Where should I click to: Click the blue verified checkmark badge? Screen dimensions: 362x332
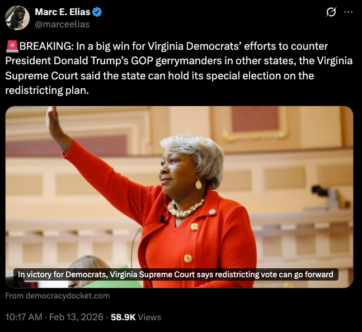point(97,12)
